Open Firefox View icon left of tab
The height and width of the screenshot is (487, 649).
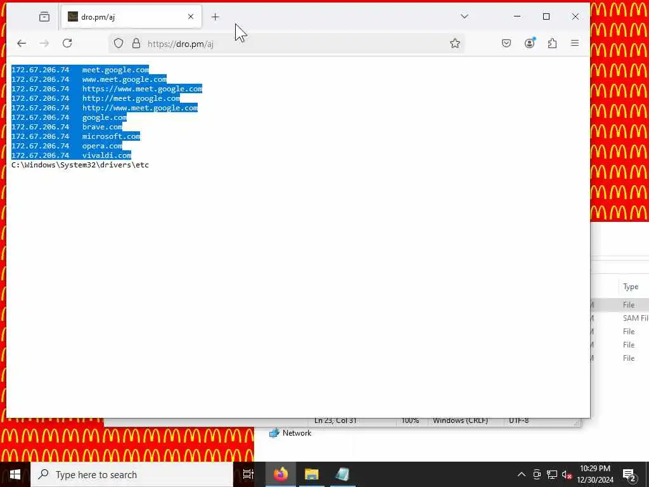(x=44, y=16)
